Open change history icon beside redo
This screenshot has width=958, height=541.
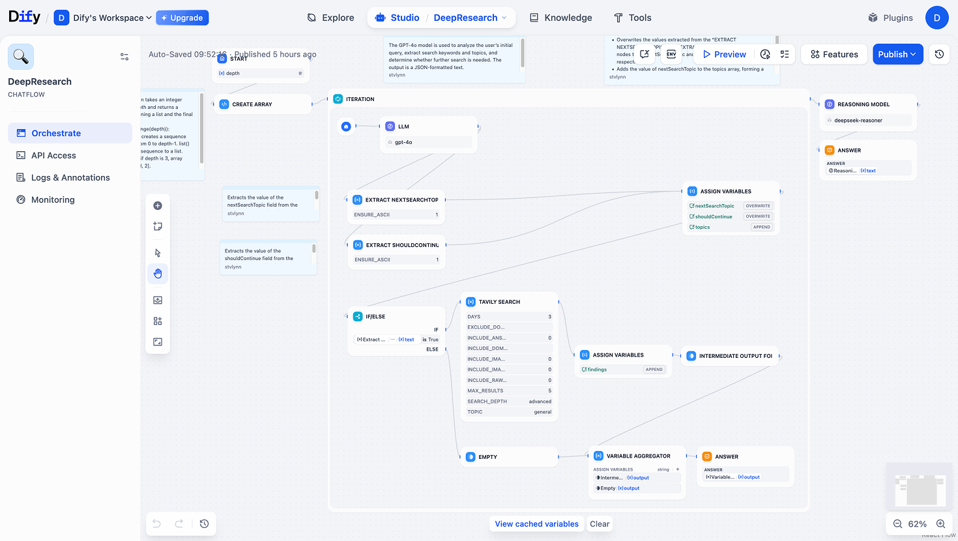[x=204, y=523]
